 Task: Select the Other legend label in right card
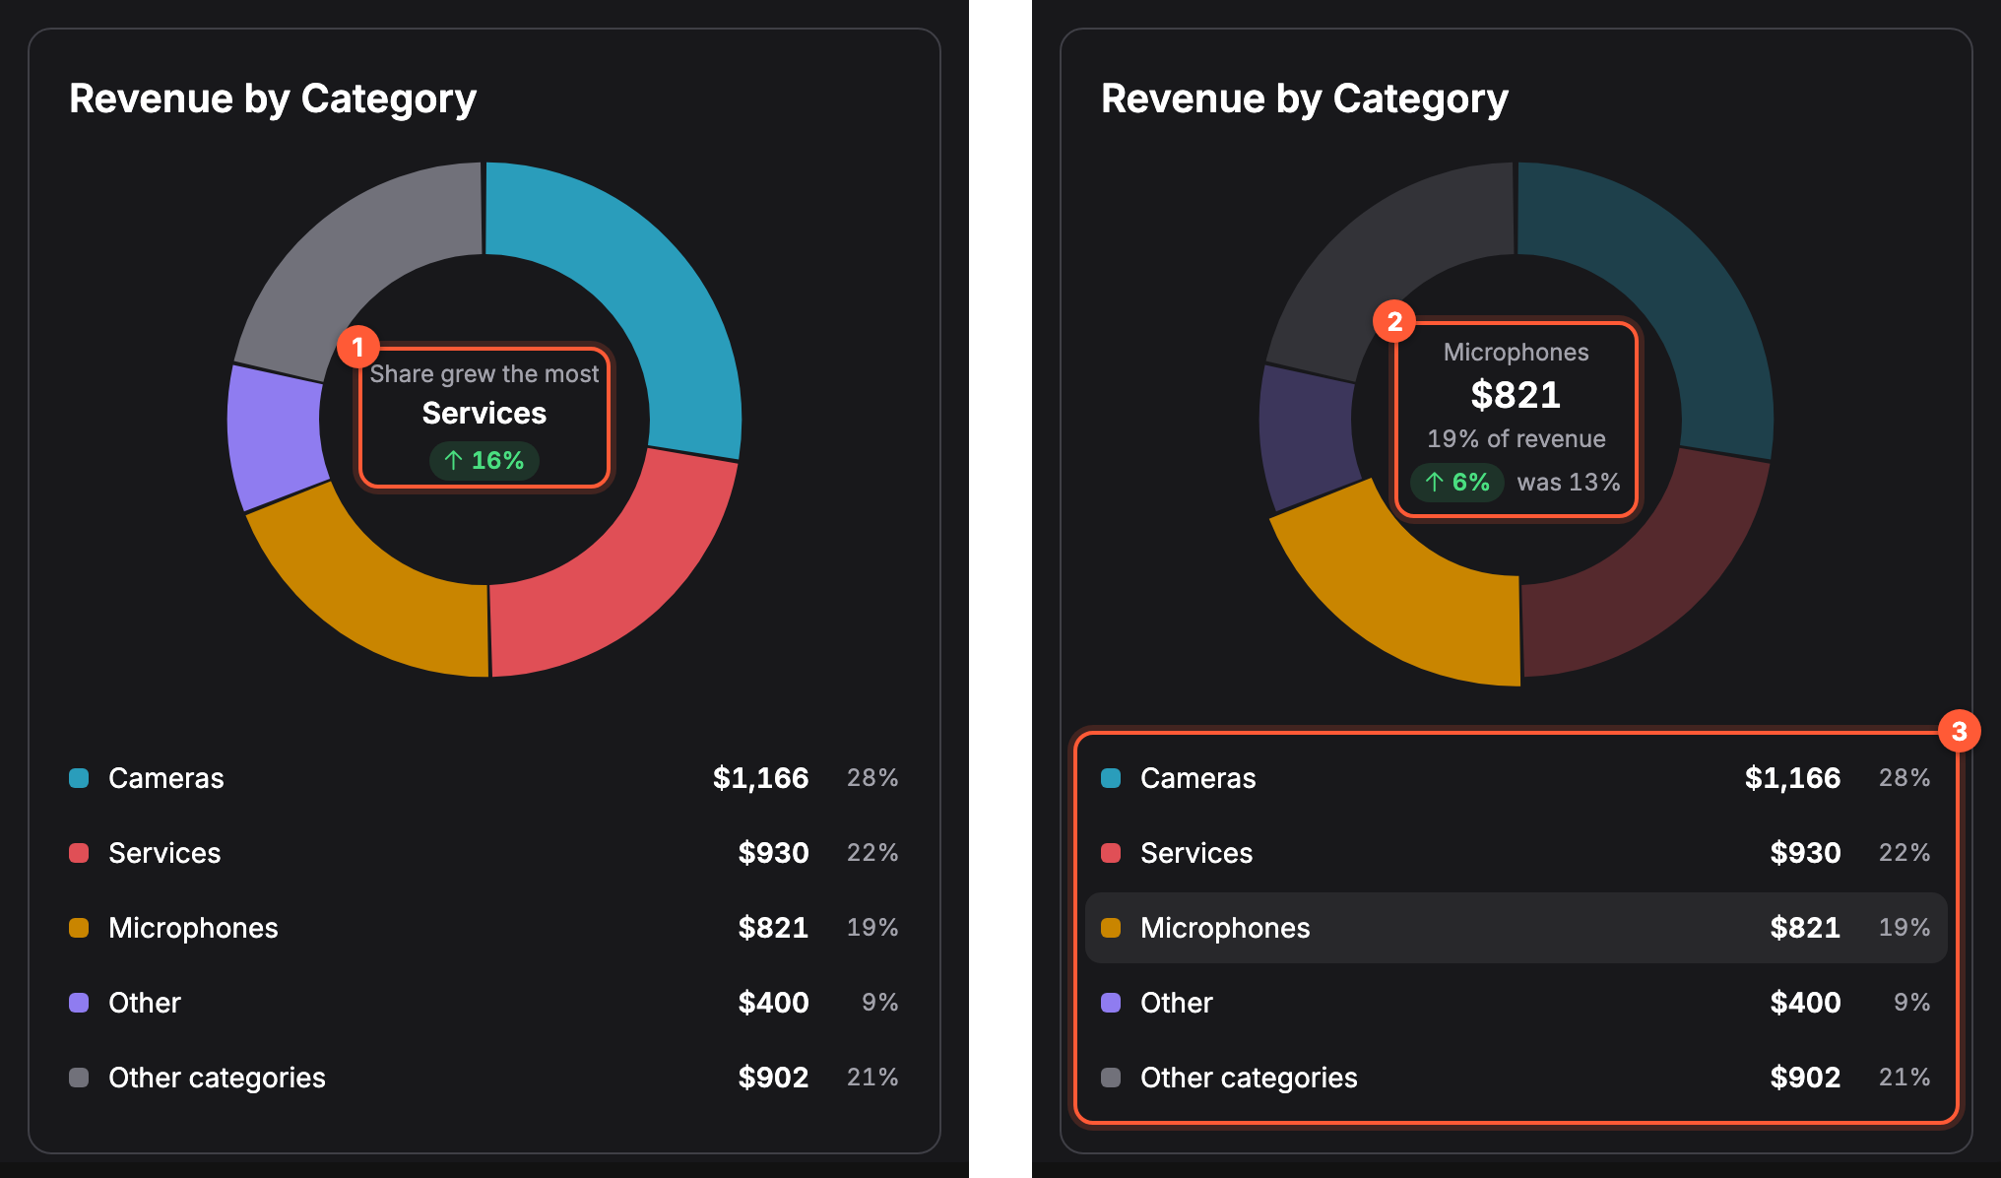[x=1177, y=1003]
